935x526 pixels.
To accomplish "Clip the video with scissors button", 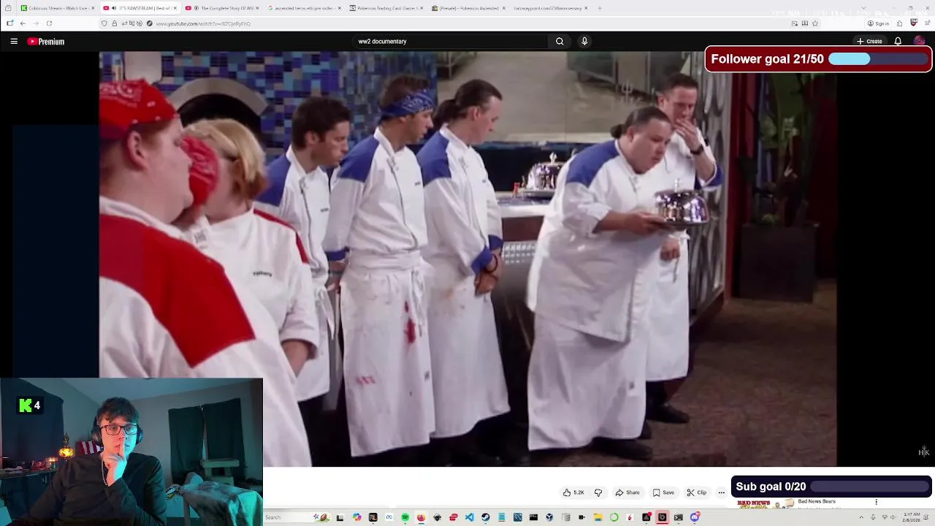I will coord(696,492).
